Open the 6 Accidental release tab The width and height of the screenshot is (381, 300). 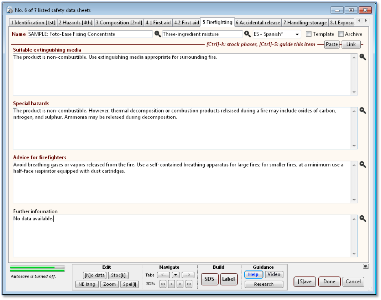[258, 22]
